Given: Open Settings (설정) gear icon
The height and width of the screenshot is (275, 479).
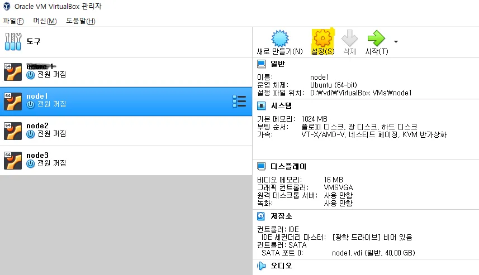Looking at the screenshot, I should [x=323, y=38].
